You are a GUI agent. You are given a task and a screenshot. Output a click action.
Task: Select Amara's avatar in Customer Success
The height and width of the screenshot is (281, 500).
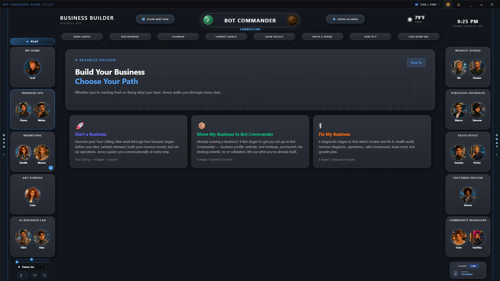(468, 195)
